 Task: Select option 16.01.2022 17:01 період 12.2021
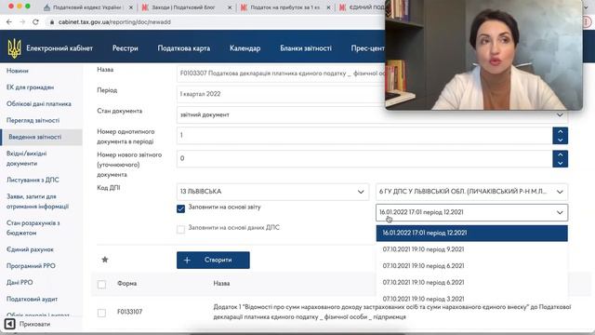[471, 233]
